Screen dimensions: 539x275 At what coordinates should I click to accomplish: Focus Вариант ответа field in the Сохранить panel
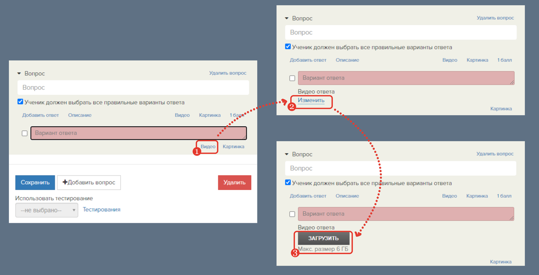pos(139,133)
